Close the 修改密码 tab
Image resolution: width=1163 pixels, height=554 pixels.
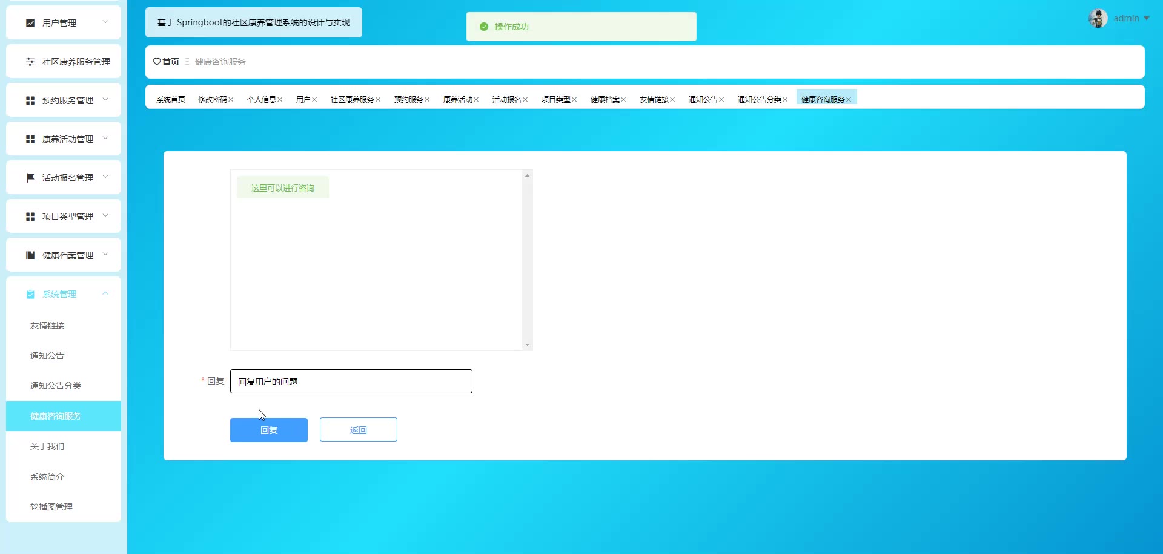231,100
